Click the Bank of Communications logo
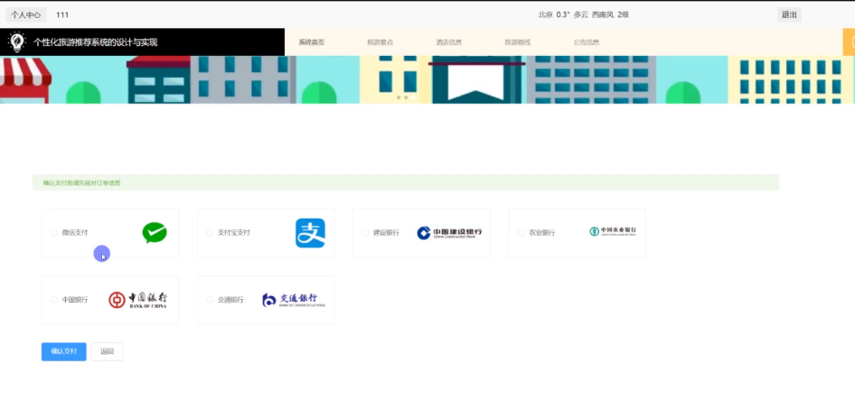This screenshot has height=401, width=855. pos(294,300)
